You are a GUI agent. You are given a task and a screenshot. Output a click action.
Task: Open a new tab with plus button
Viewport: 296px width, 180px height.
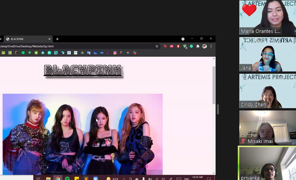(x=57, y=39)
